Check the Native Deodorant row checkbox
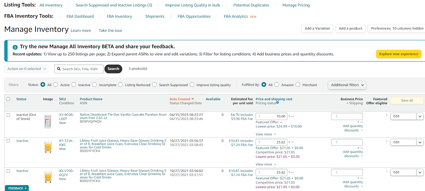 [x=8, y=115]
